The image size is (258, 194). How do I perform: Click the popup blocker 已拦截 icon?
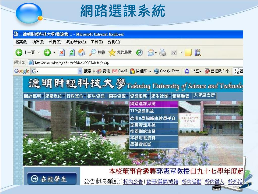click(207, 71)
